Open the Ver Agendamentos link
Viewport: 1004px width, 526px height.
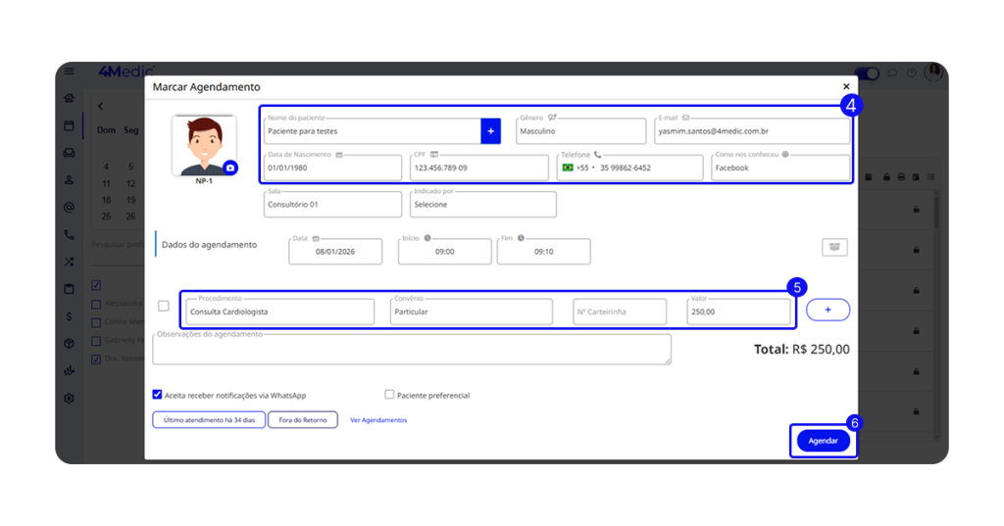pos(378,420)
